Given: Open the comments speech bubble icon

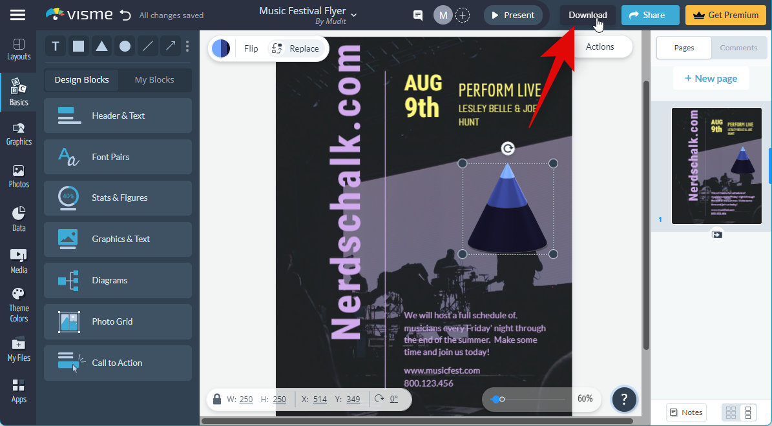Looking at the screenshot, I should pos(418,15).
